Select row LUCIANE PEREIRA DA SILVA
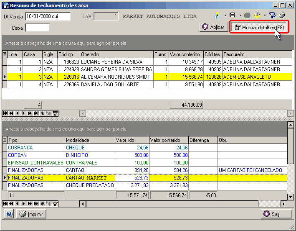This screenshot has width=296, height=231. pyautogui.click(x=147, y=62)
